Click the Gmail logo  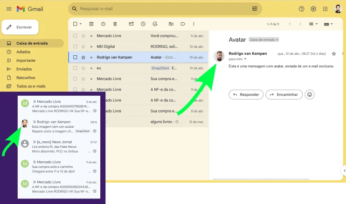30,9
